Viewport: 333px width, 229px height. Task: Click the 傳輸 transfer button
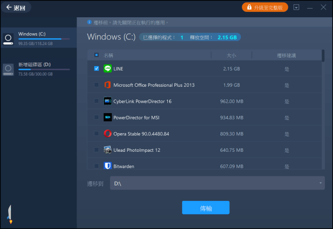206,208
